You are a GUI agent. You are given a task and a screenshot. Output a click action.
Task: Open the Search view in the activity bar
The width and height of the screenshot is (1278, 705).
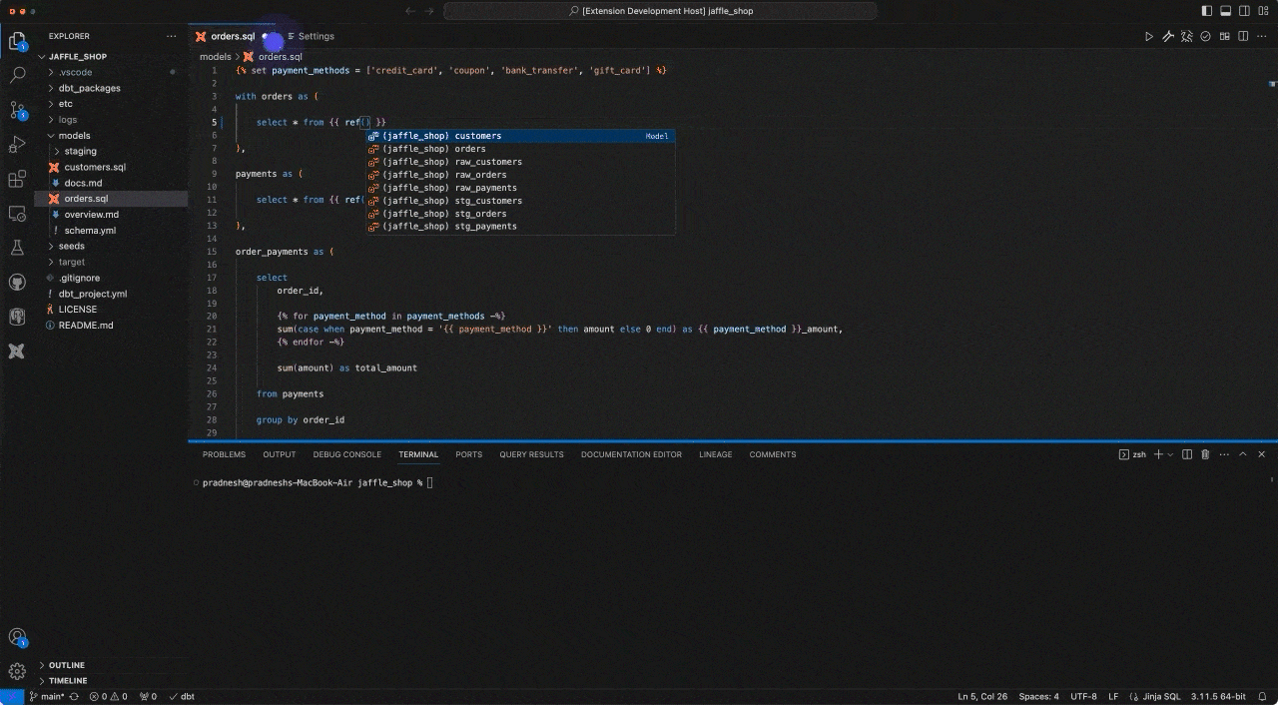[17, 75]
